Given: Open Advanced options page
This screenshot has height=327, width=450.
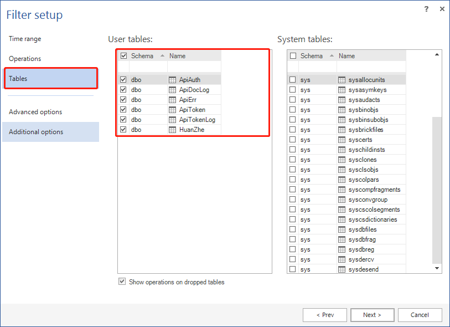Looking at the screenshot, I should [35, 112].
